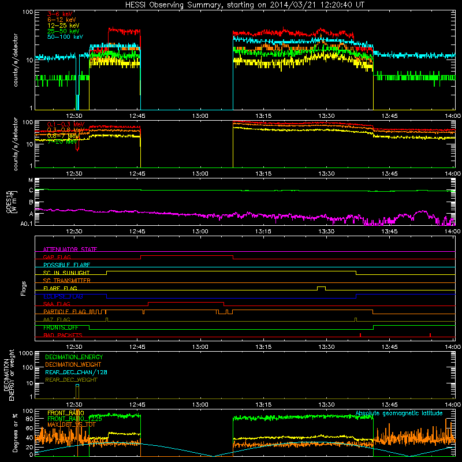The height and width of the screenshot is (462, 462).
Task: Select the FRONT_RATIO legend label
Action: coord(66,413)
